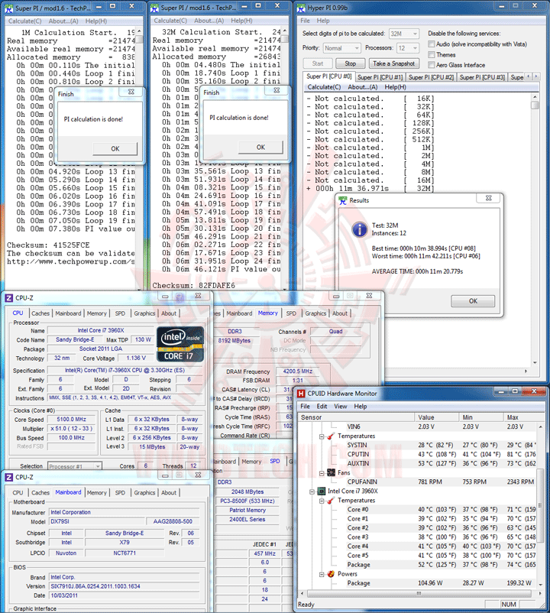The width and height of the screenshot is (550, 613).
Task: Click OK in 32M Finish dialog
Action: point(260,147)
